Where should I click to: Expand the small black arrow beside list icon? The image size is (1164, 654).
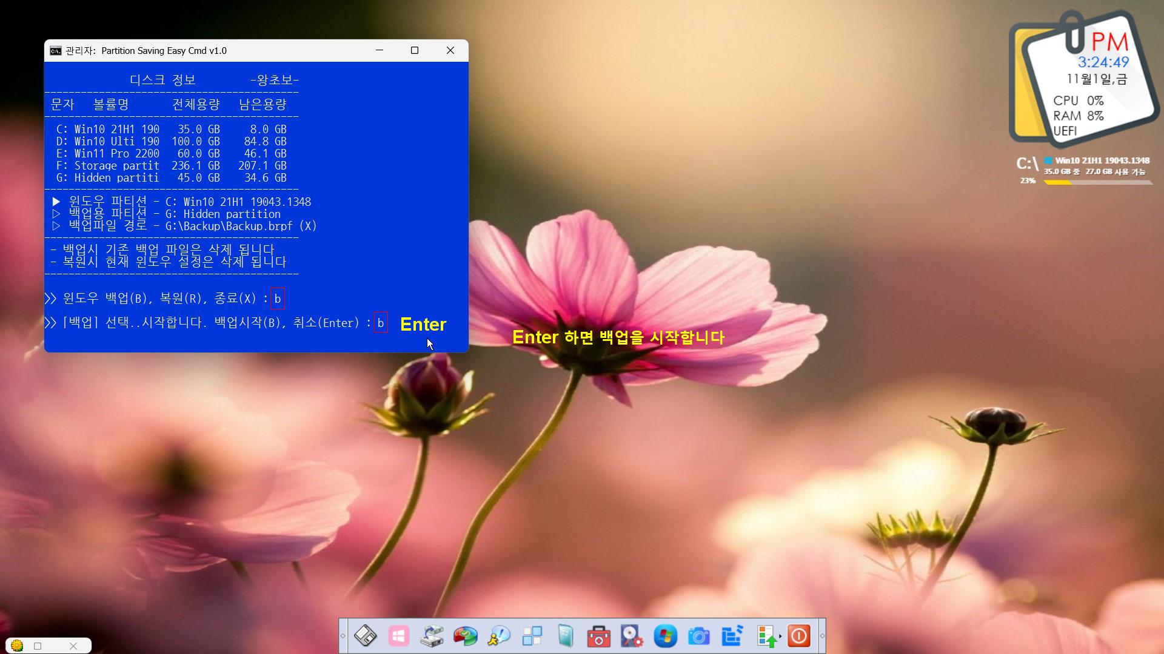781,636
